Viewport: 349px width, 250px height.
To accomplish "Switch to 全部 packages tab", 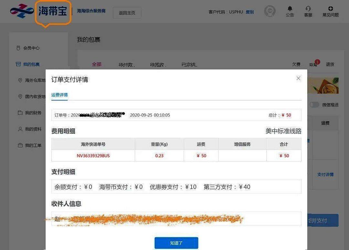I will [97, 64].
